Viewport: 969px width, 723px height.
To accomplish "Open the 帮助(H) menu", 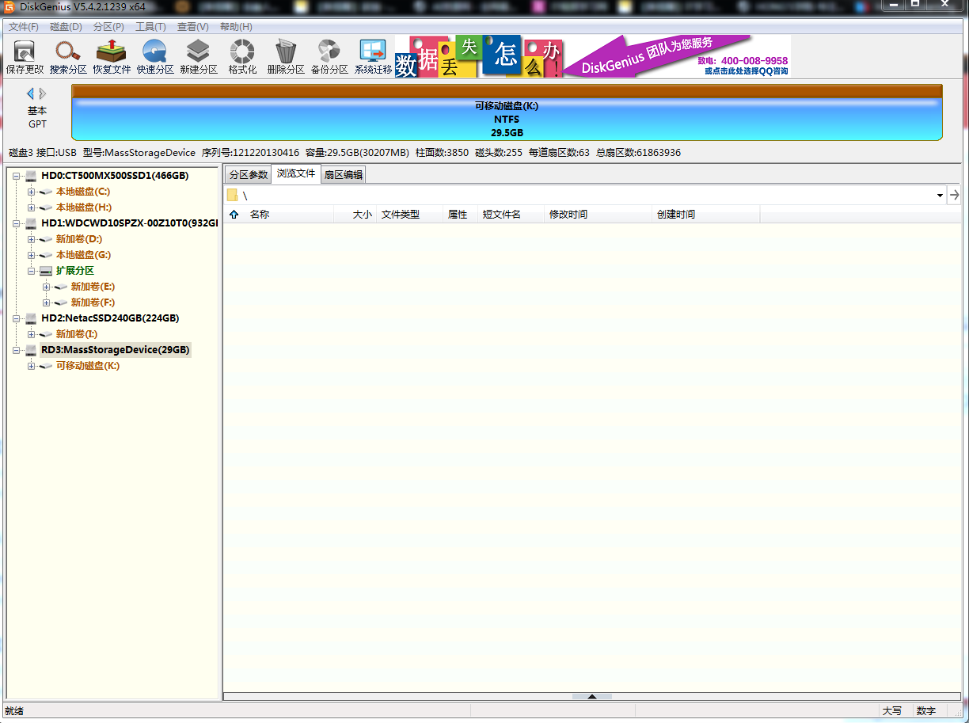I will click(x=236, y=27).
